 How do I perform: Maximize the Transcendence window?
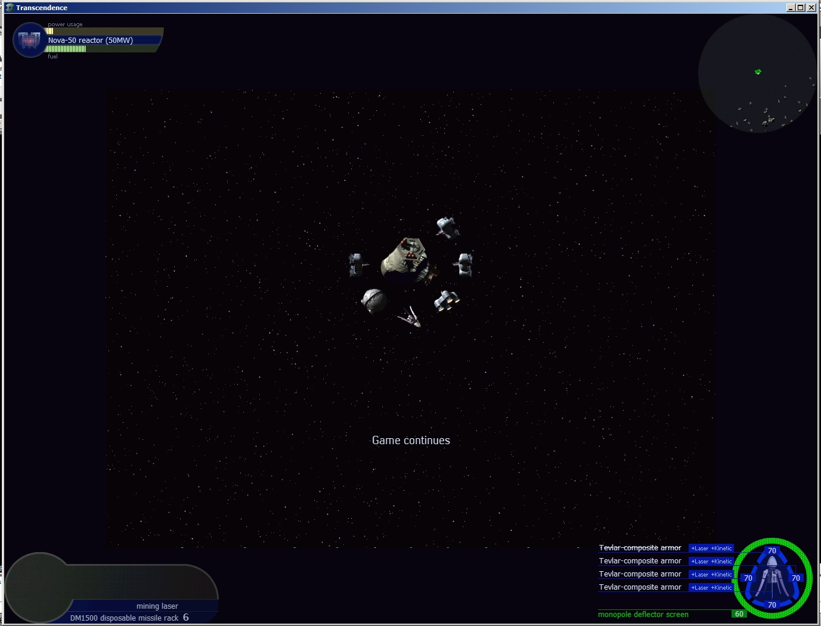pyautogui.click(x=801, y=8)
